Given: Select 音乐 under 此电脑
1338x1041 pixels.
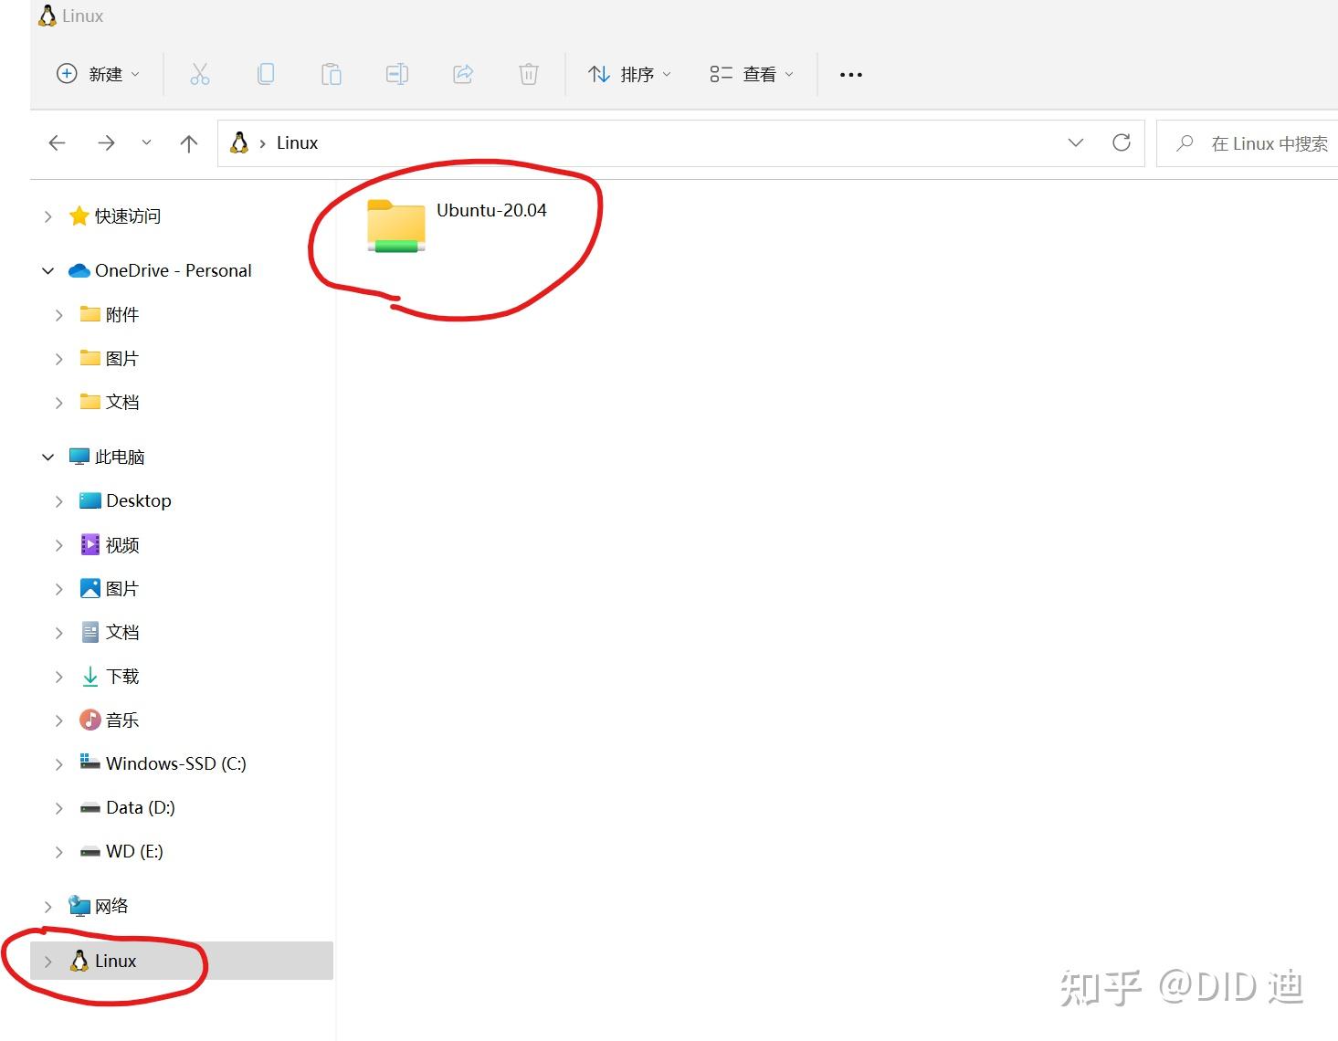Looking at the screenshot, I should [x=122, y=720].
